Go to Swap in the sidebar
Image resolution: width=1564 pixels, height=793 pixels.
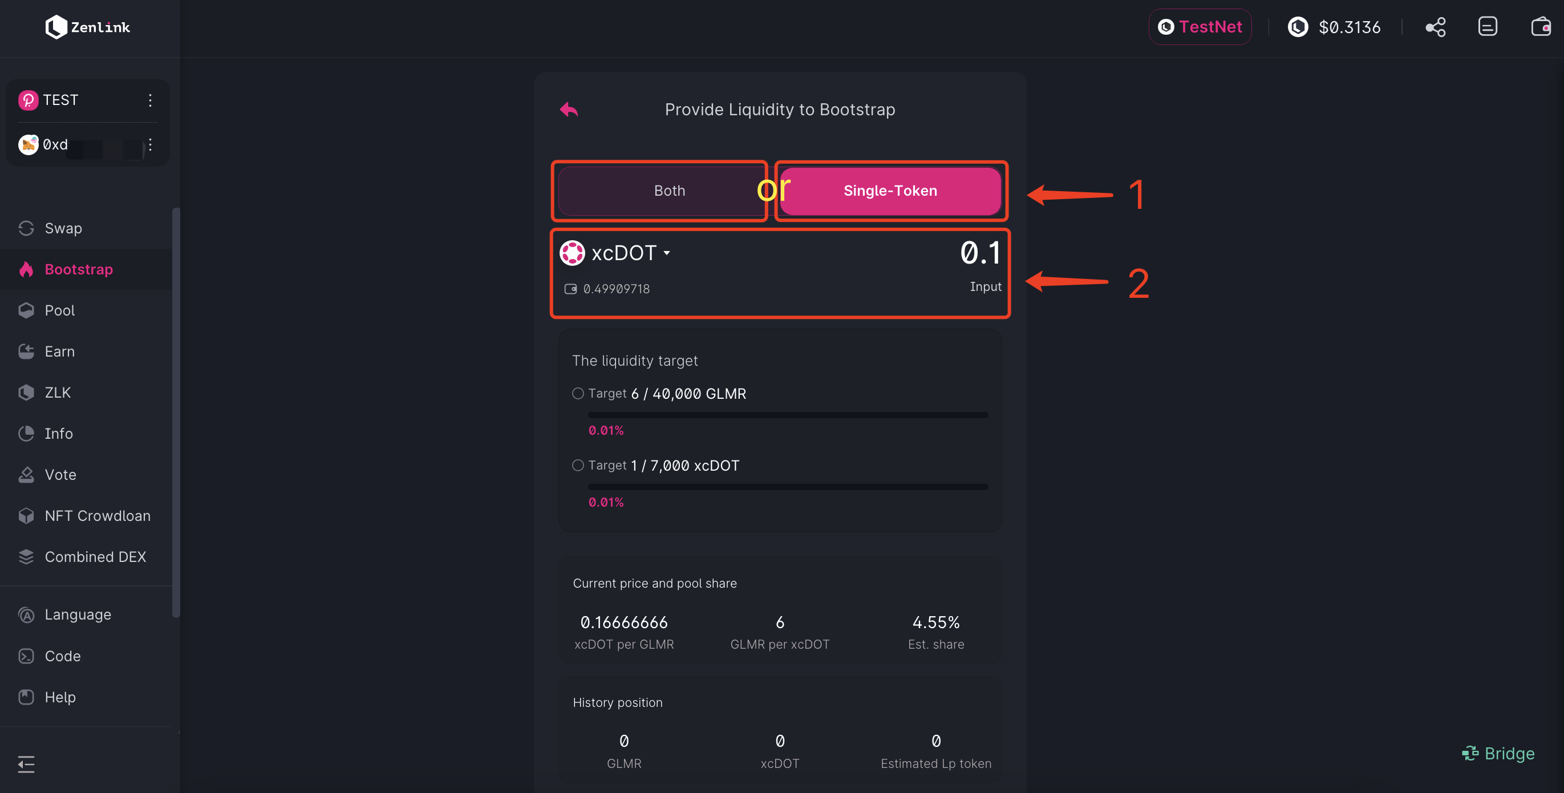pyautogui.click(x=63, y=228)
